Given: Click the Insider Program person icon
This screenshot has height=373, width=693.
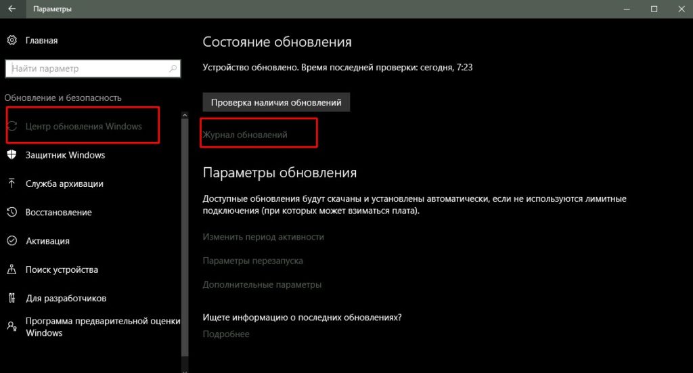Looking at the screenshot, I should click(12, 326).
